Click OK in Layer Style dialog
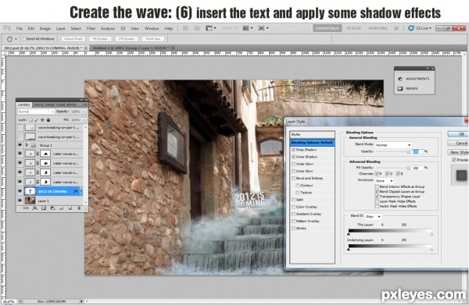The height and width of the screenshot is (305, 469). [458, 134]
